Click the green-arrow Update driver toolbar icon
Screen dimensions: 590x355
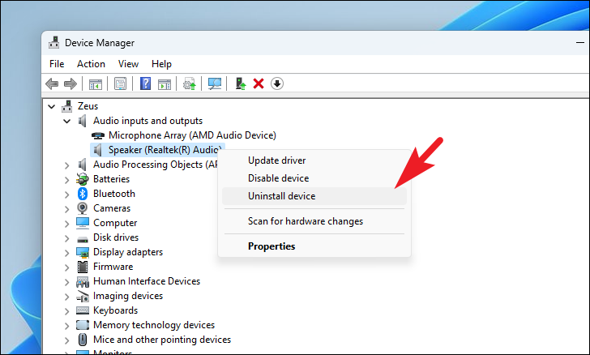click(x=240, y=83)
